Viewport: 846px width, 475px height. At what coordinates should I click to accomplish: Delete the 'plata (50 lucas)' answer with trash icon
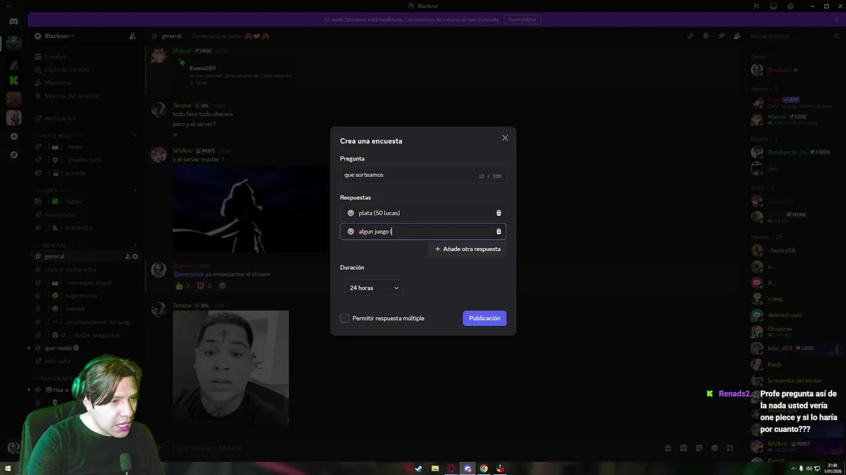(x=498, y=213)
